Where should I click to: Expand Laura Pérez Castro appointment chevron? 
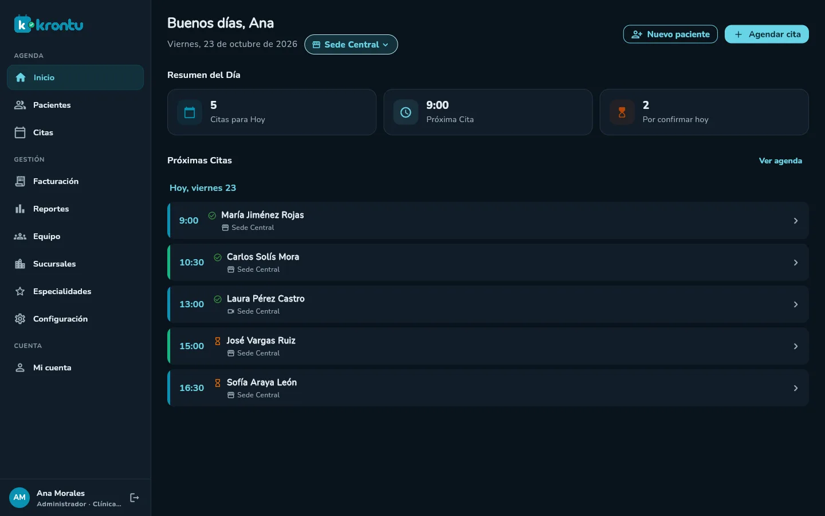tap(796, 304)
